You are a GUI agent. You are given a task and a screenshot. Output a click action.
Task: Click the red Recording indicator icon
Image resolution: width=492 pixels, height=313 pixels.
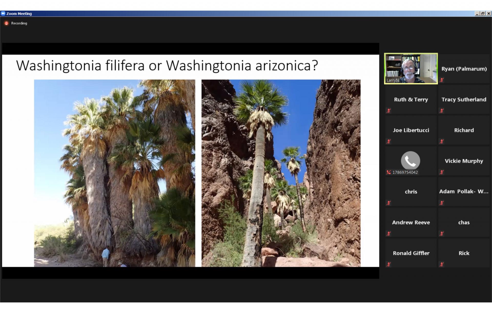tap(6, 23)
